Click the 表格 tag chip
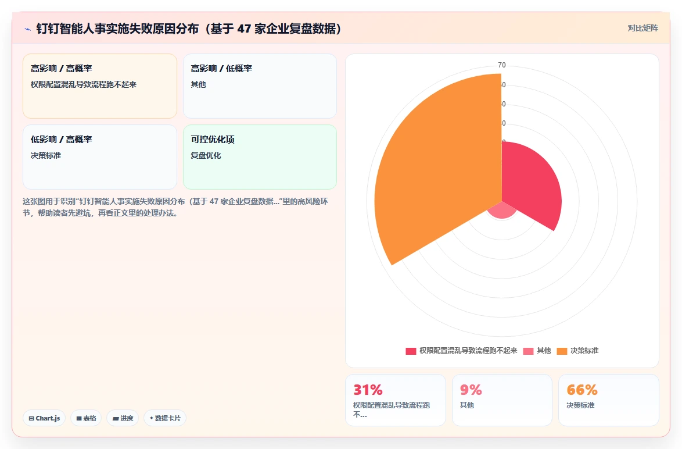This screenshot has width=682, height=449. (86, 418)
